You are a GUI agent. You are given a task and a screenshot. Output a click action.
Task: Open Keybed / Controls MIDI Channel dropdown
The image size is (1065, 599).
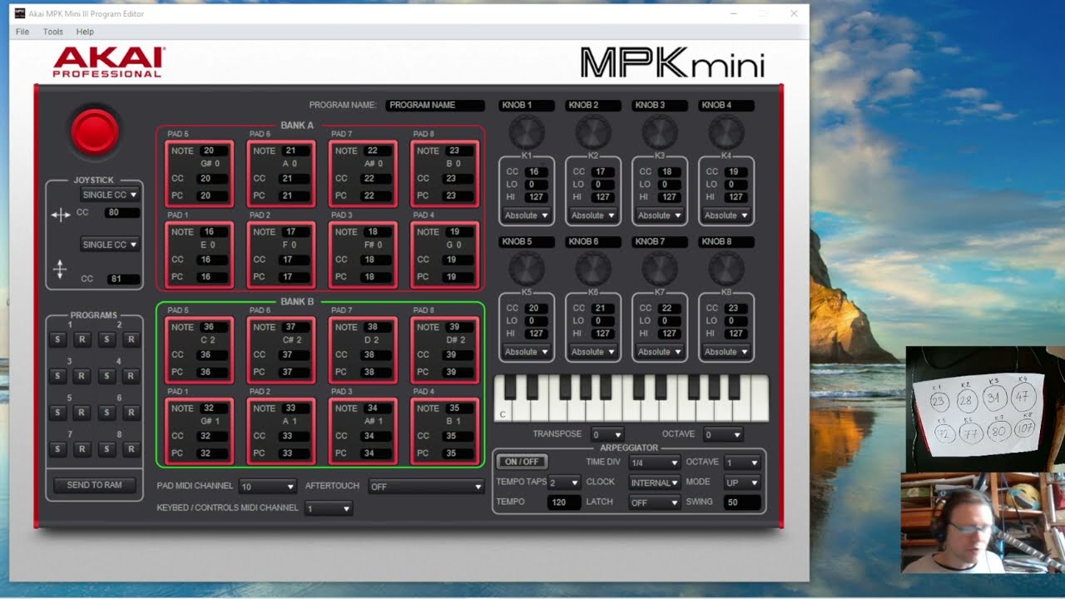(329, 508)
